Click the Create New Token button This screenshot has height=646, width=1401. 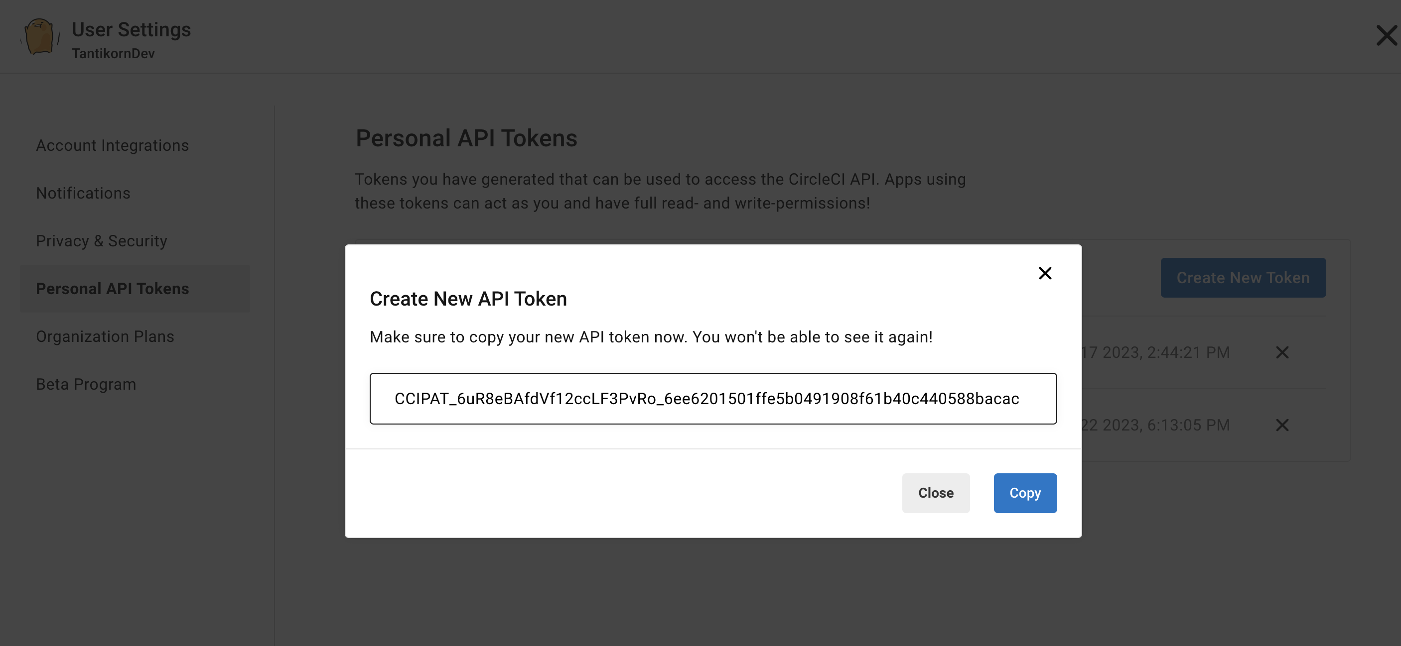point(1243,278)
